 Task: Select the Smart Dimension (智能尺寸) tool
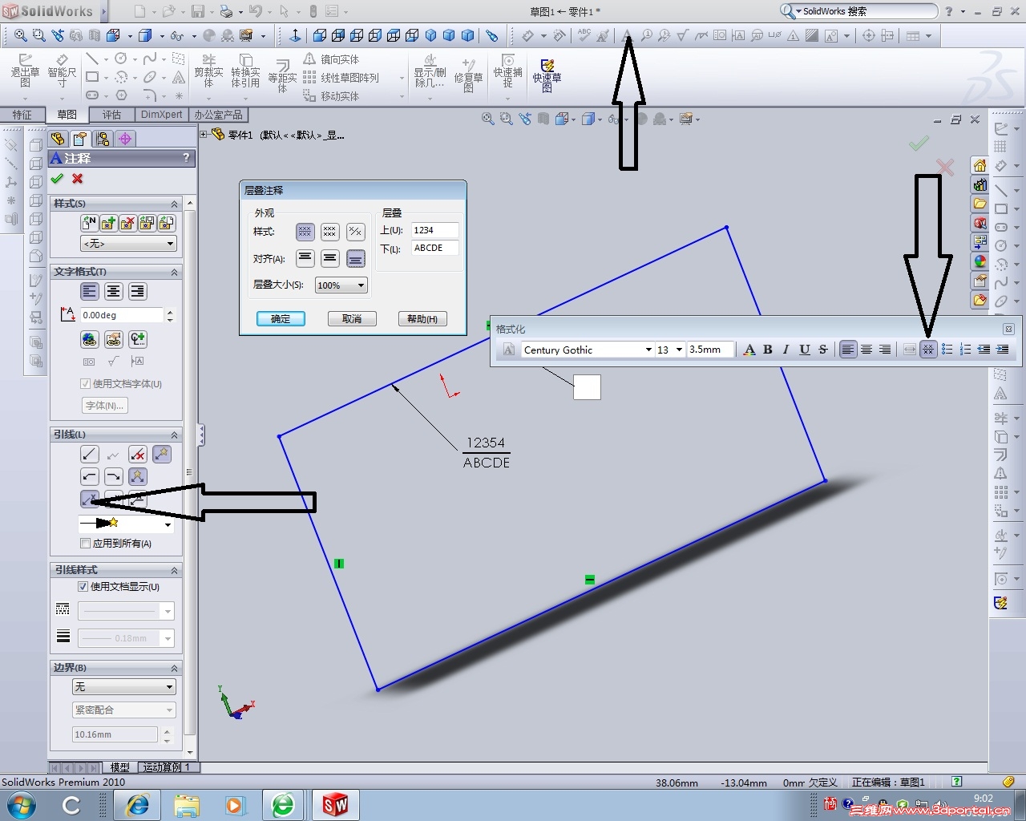(62, 71)
